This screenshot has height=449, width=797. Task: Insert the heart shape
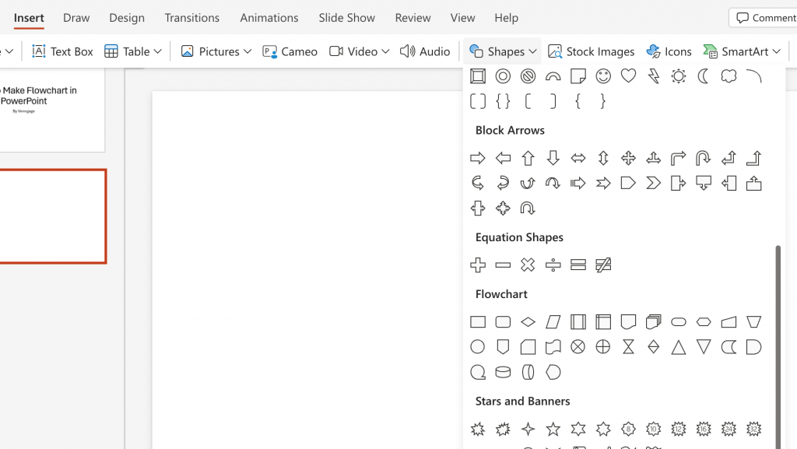tap(628, 76)
